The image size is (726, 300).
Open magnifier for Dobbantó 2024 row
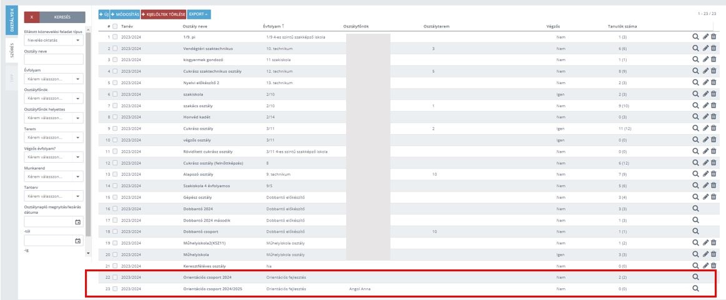pos(695,208)
